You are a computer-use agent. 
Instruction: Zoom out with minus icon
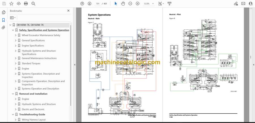click(130, 4)
